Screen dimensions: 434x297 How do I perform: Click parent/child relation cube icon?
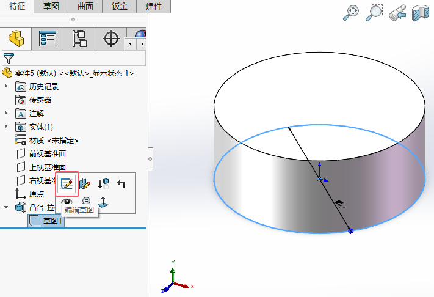[x=103, y=184]
